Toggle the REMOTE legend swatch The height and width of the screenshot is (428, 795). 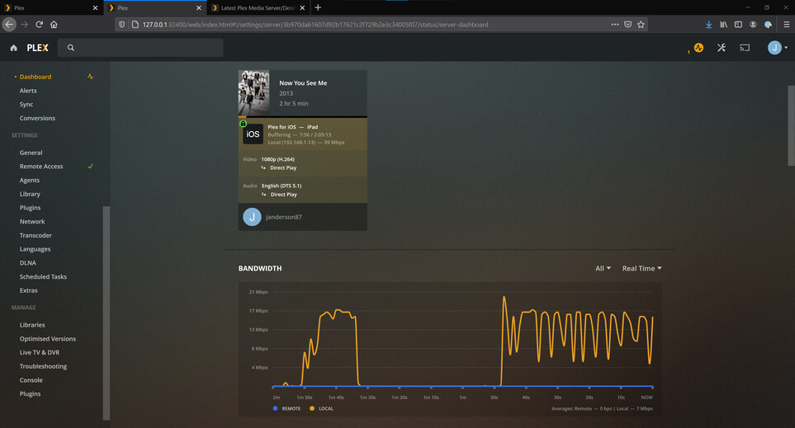click(275, 408)
